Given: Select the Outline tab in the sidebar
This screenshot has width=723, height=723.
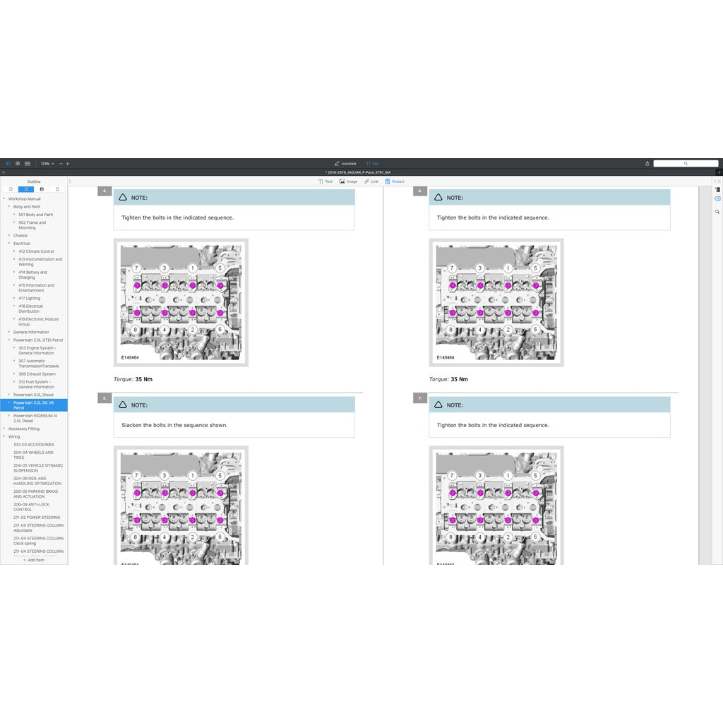Looking at the screenshot, I should click(26, 189).
